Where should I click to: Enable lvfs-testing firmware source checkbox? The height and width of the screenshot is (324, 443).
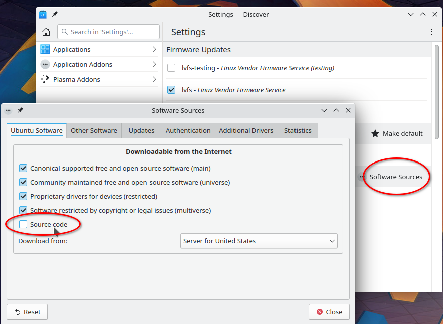tap(171, 68)
